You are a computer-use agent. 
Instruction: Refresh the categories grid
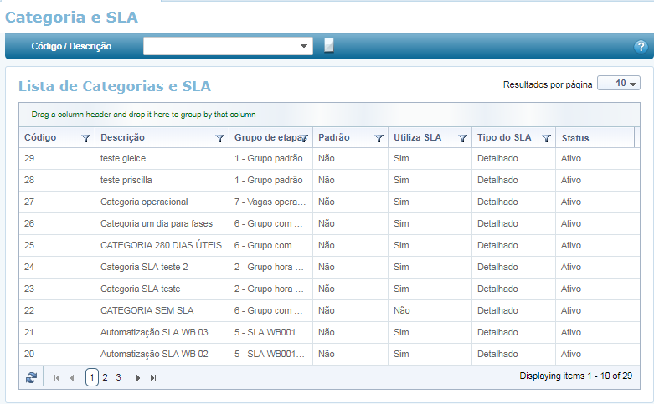pyautogui.click(x=31, y=378)
